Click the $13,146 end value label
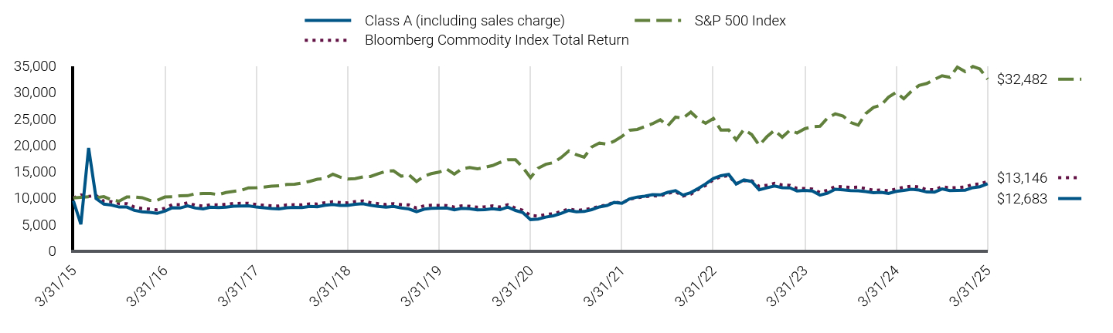Screen dimensions: 1113x333 pos(1022,177)
